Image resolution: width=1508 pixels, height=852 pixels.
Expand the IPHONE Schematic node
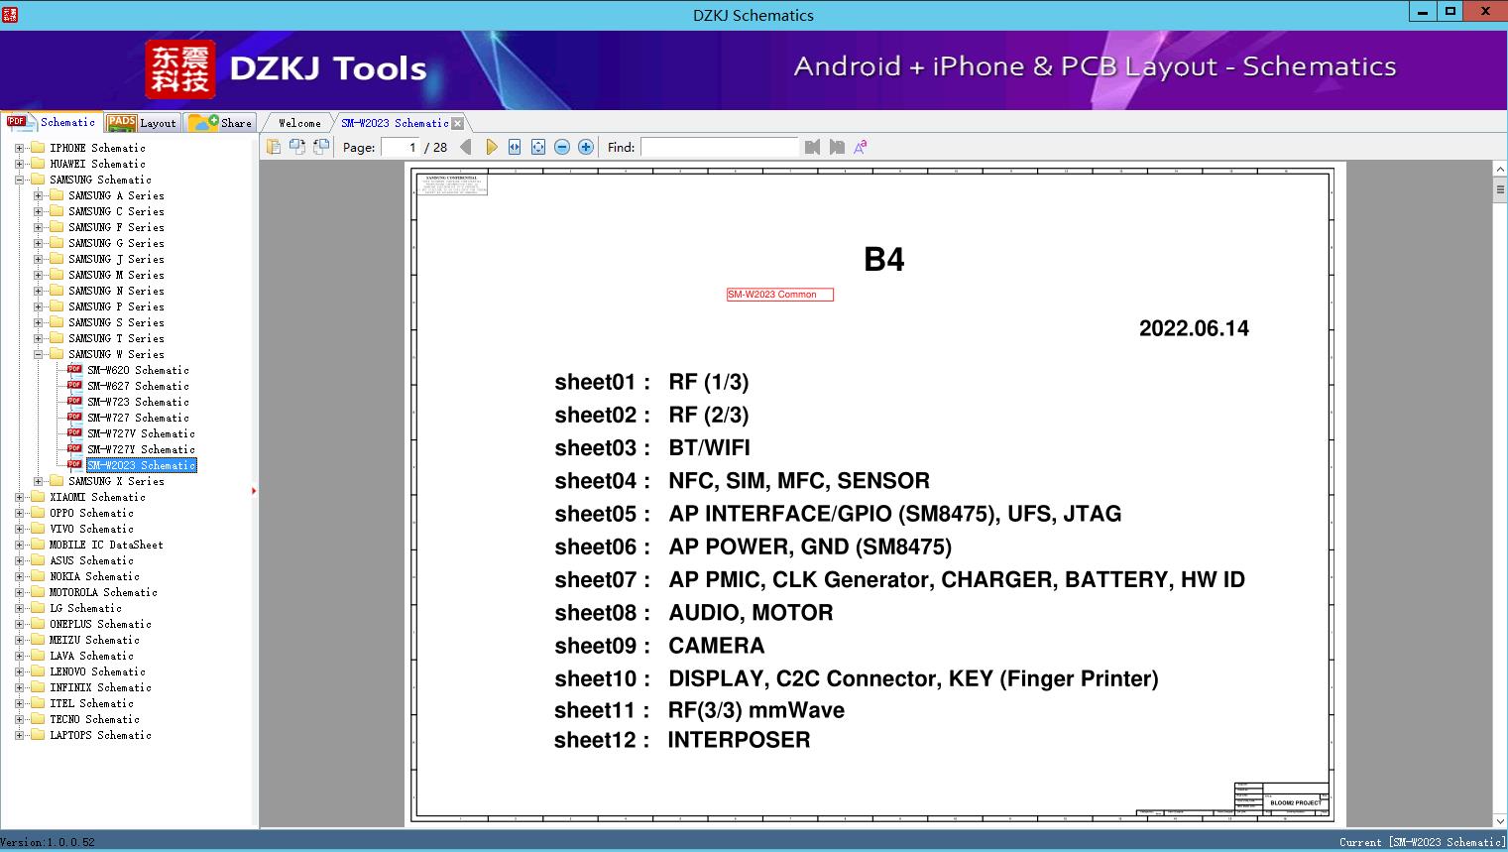(19, 148)
